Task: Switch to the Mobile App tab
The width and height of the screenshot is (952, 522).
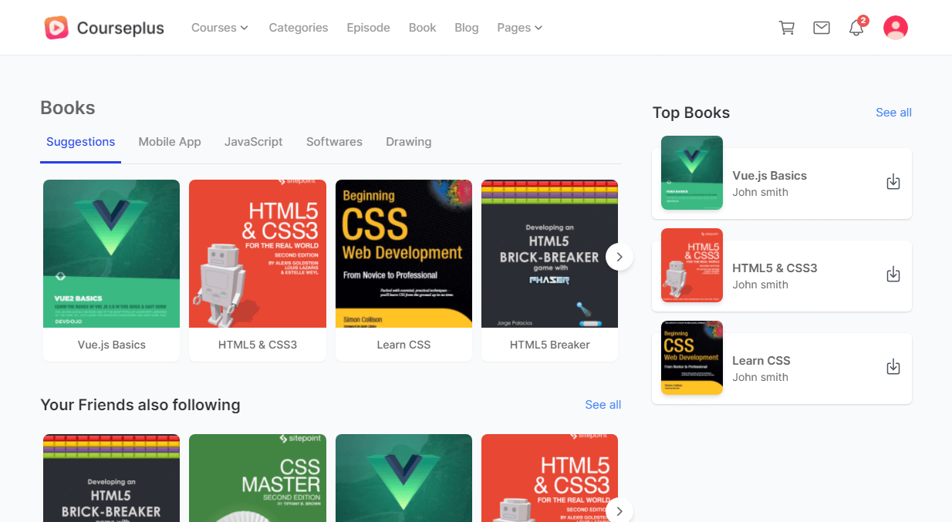Action: click(x=170, y=142)
